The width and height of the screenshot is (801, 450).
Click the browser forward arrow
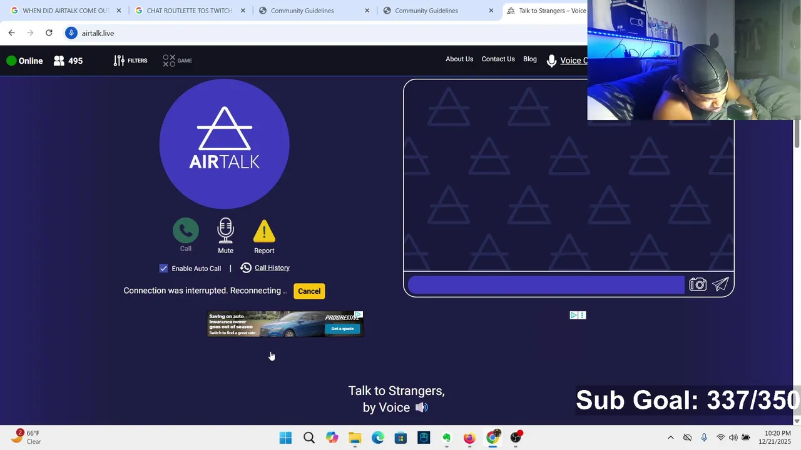pyautogui.click(x=30, y=33)
